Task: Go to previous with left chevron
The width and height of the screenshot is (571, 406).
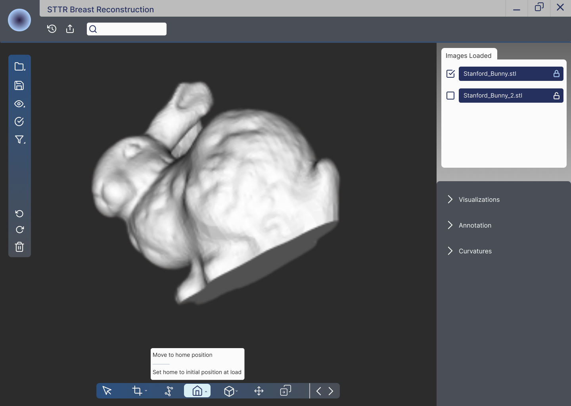Action: (318, 391)
